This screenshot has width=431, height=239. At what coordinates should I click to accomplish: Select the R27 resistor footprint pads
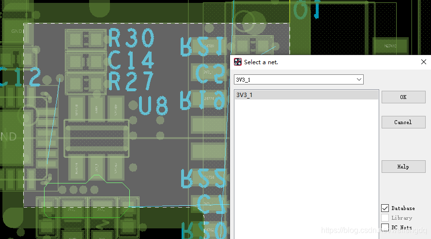coord(86,84)
